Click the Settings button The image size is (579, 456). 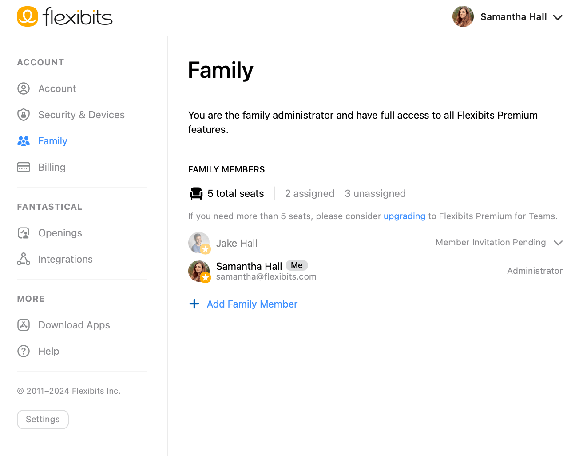(43, 420)
